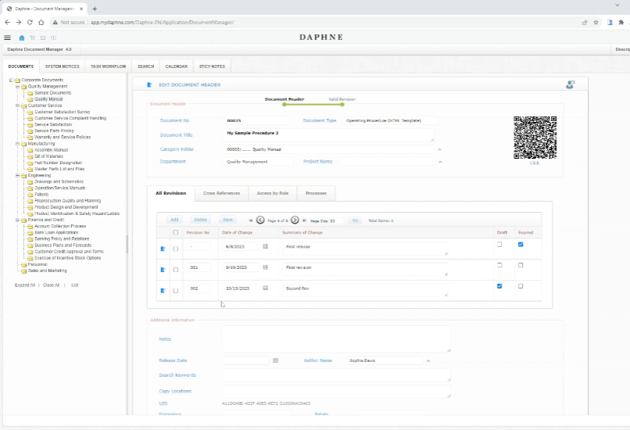Jump to last page of revisions
The width and height of the screenshot is (630, 430).
coord(305,220)
